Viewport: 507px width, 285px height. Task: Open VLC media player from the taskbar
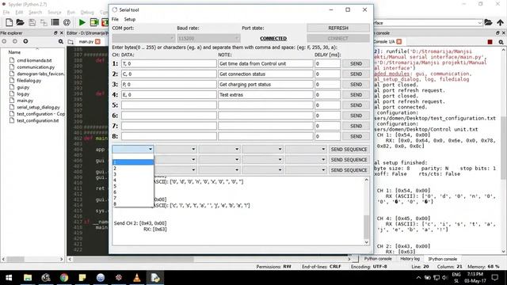pyautogui.click(x=137, y=278)
